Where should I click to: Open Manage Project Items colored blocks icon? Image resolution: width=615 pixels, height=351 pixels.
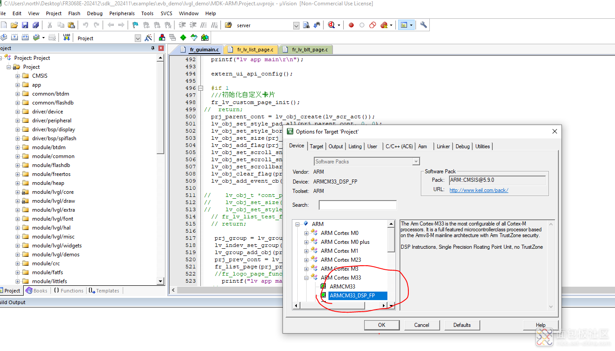click(162, 38)
